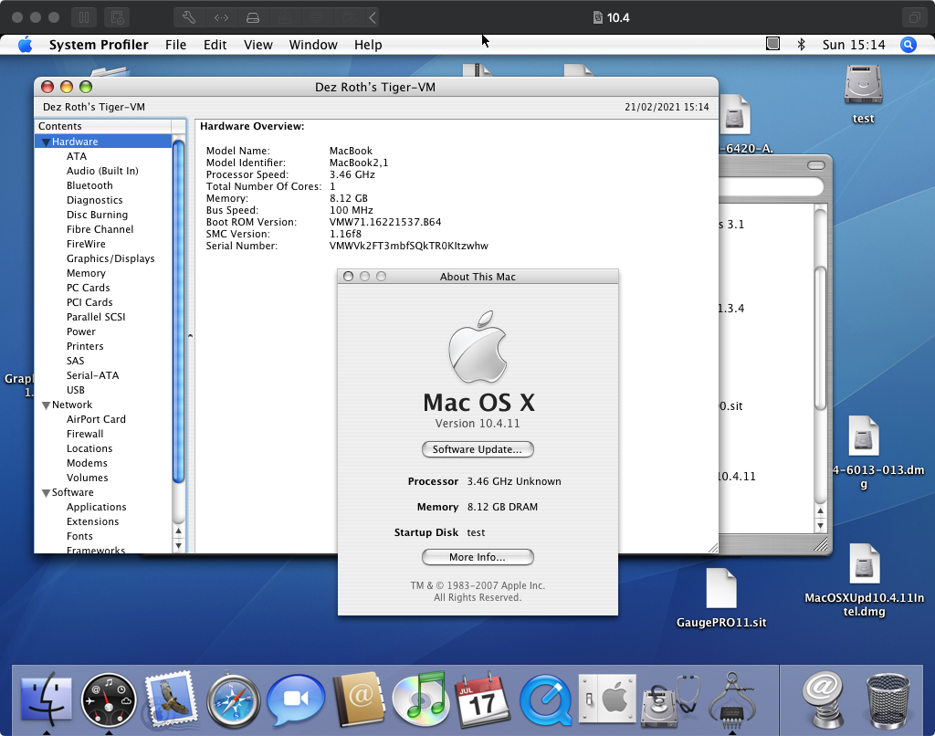Click the Contents column header
Image resolution: width=935 pixels, height=736 pixels.
point(102,126)
